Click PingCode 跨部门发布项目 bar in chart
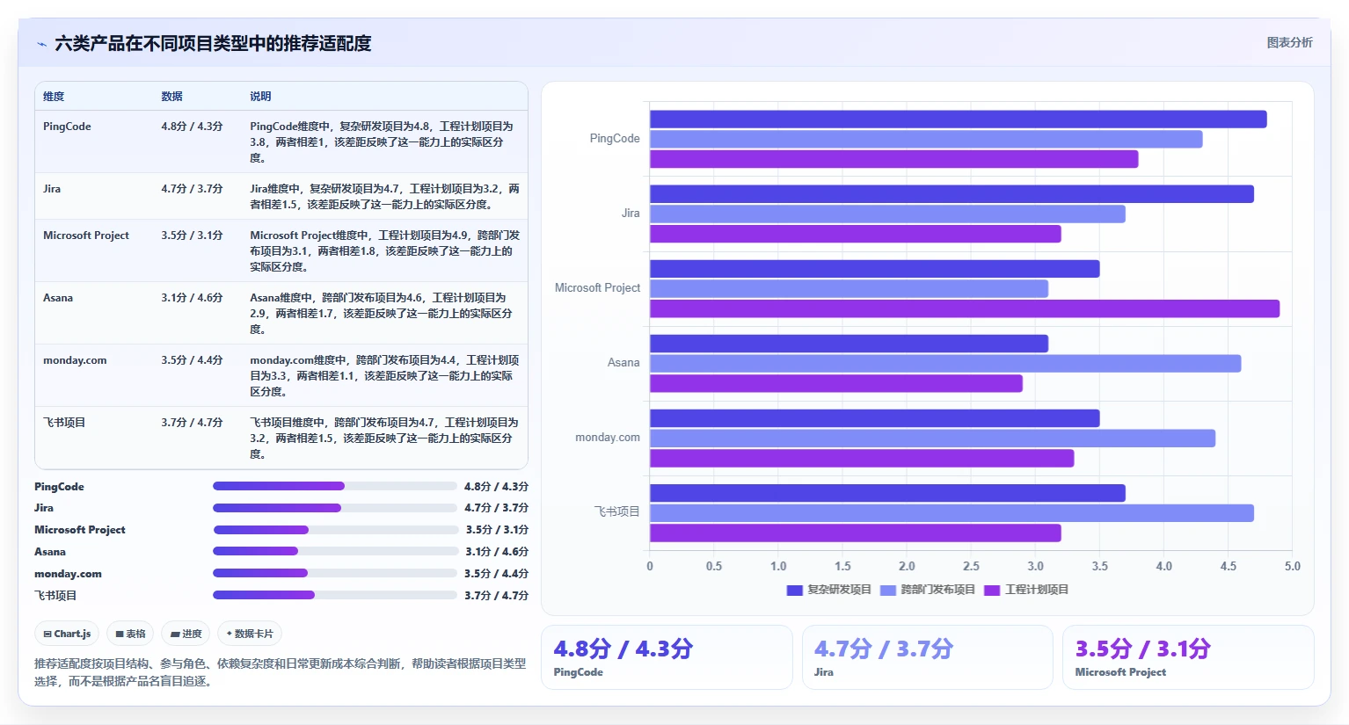The image size is (1349, 725). [926, 139]
